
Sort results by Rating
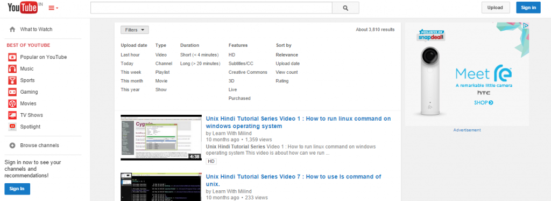point(282,81)
